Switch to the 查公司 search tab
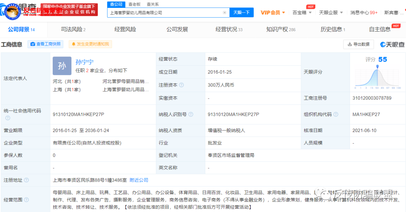 (116, 4)
